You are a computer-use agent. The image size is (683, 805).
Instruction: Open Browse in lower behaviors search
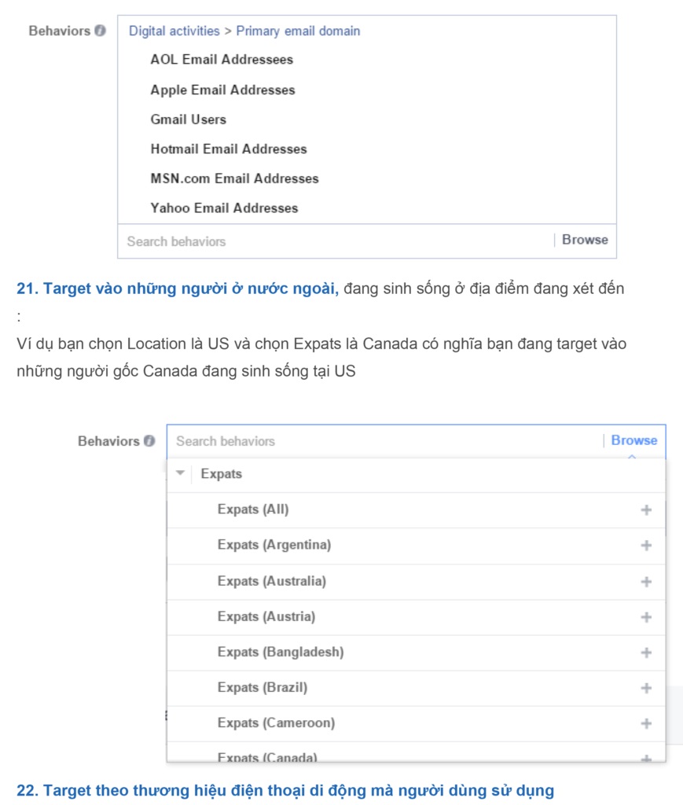pyautogui.click(x=633, y=440)
